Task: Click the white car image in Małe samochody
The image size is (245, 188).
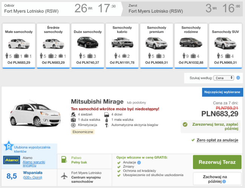Action: point(19,44)
